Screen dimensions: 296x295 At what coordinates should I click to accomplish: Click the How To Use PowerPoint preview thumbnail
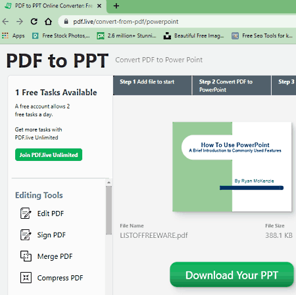tap(232, 167)
